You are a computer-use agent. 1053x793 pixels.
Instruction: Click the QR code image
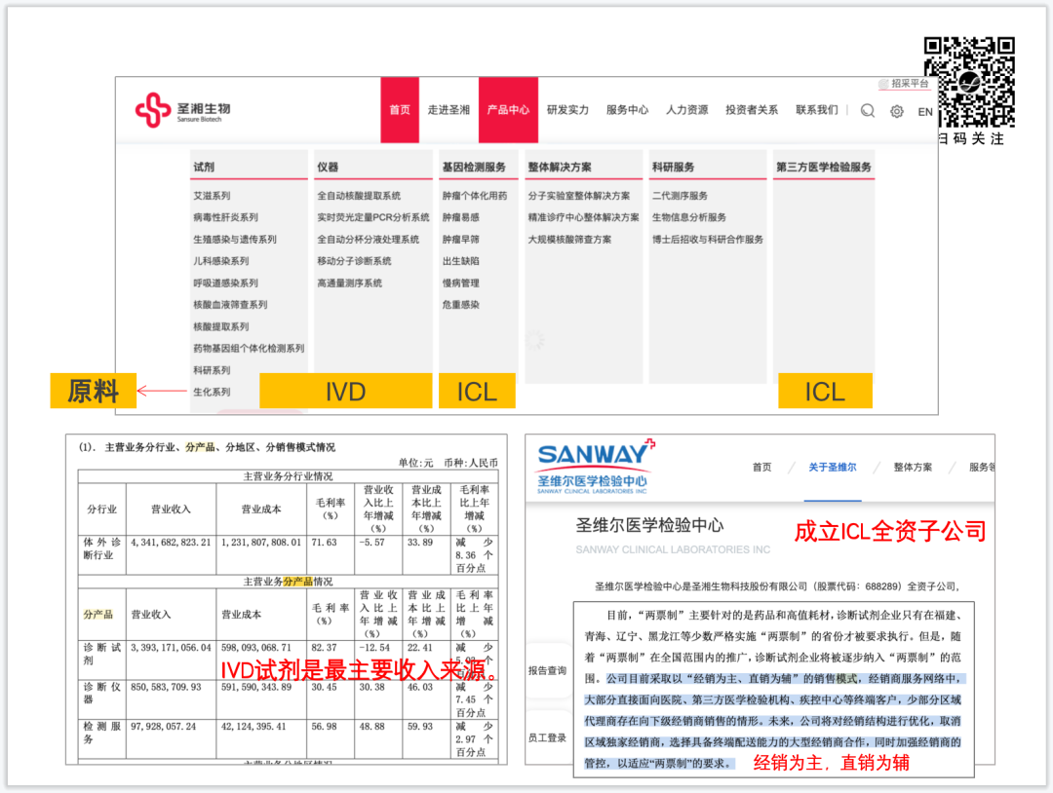coord(969,82)
